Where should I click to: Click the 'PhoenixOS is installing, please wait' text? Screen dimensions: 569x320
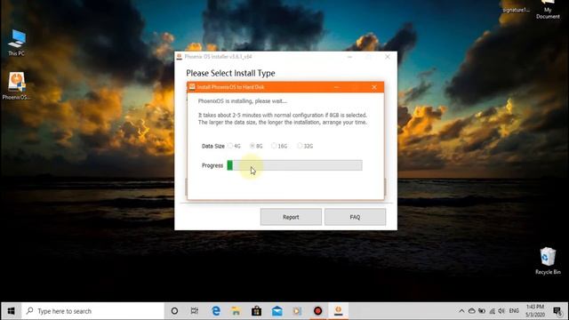[243, 100]
